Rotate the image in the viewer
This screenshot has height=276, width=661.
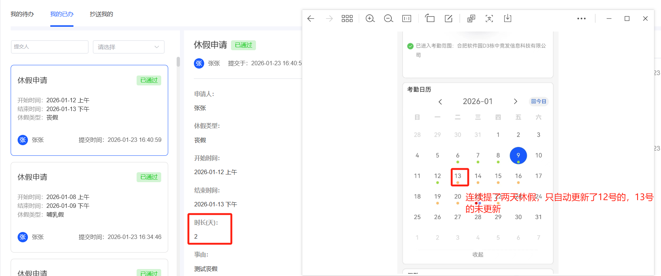430,18
